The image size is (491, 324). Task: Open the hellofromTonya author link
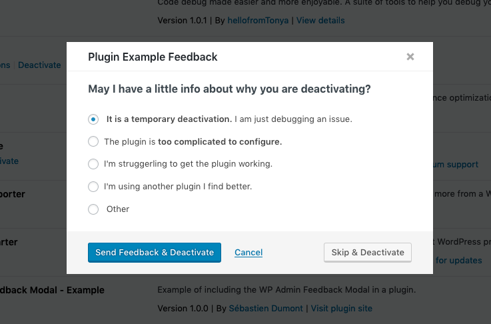coord(258,21)
